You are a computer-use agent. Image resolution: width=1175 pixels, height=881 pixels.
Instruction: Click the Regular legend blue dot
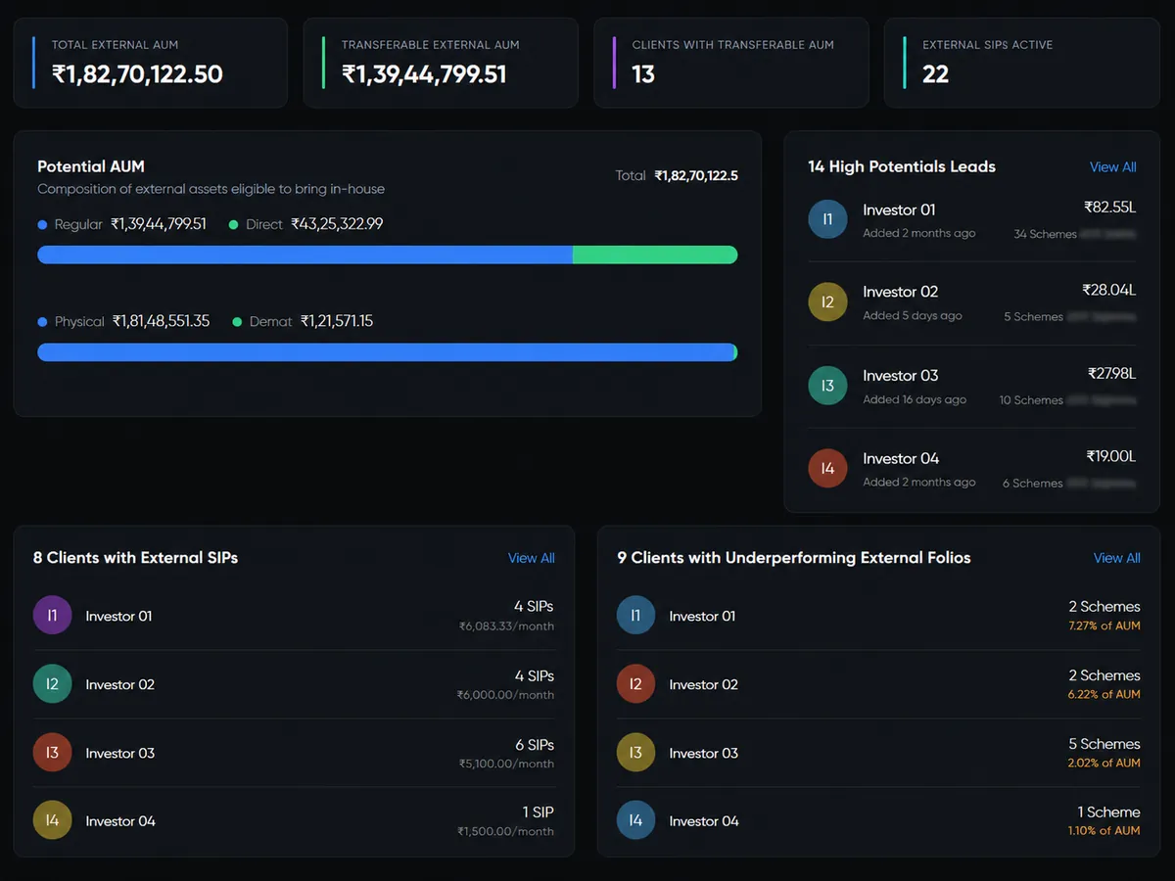click(42, 225)
